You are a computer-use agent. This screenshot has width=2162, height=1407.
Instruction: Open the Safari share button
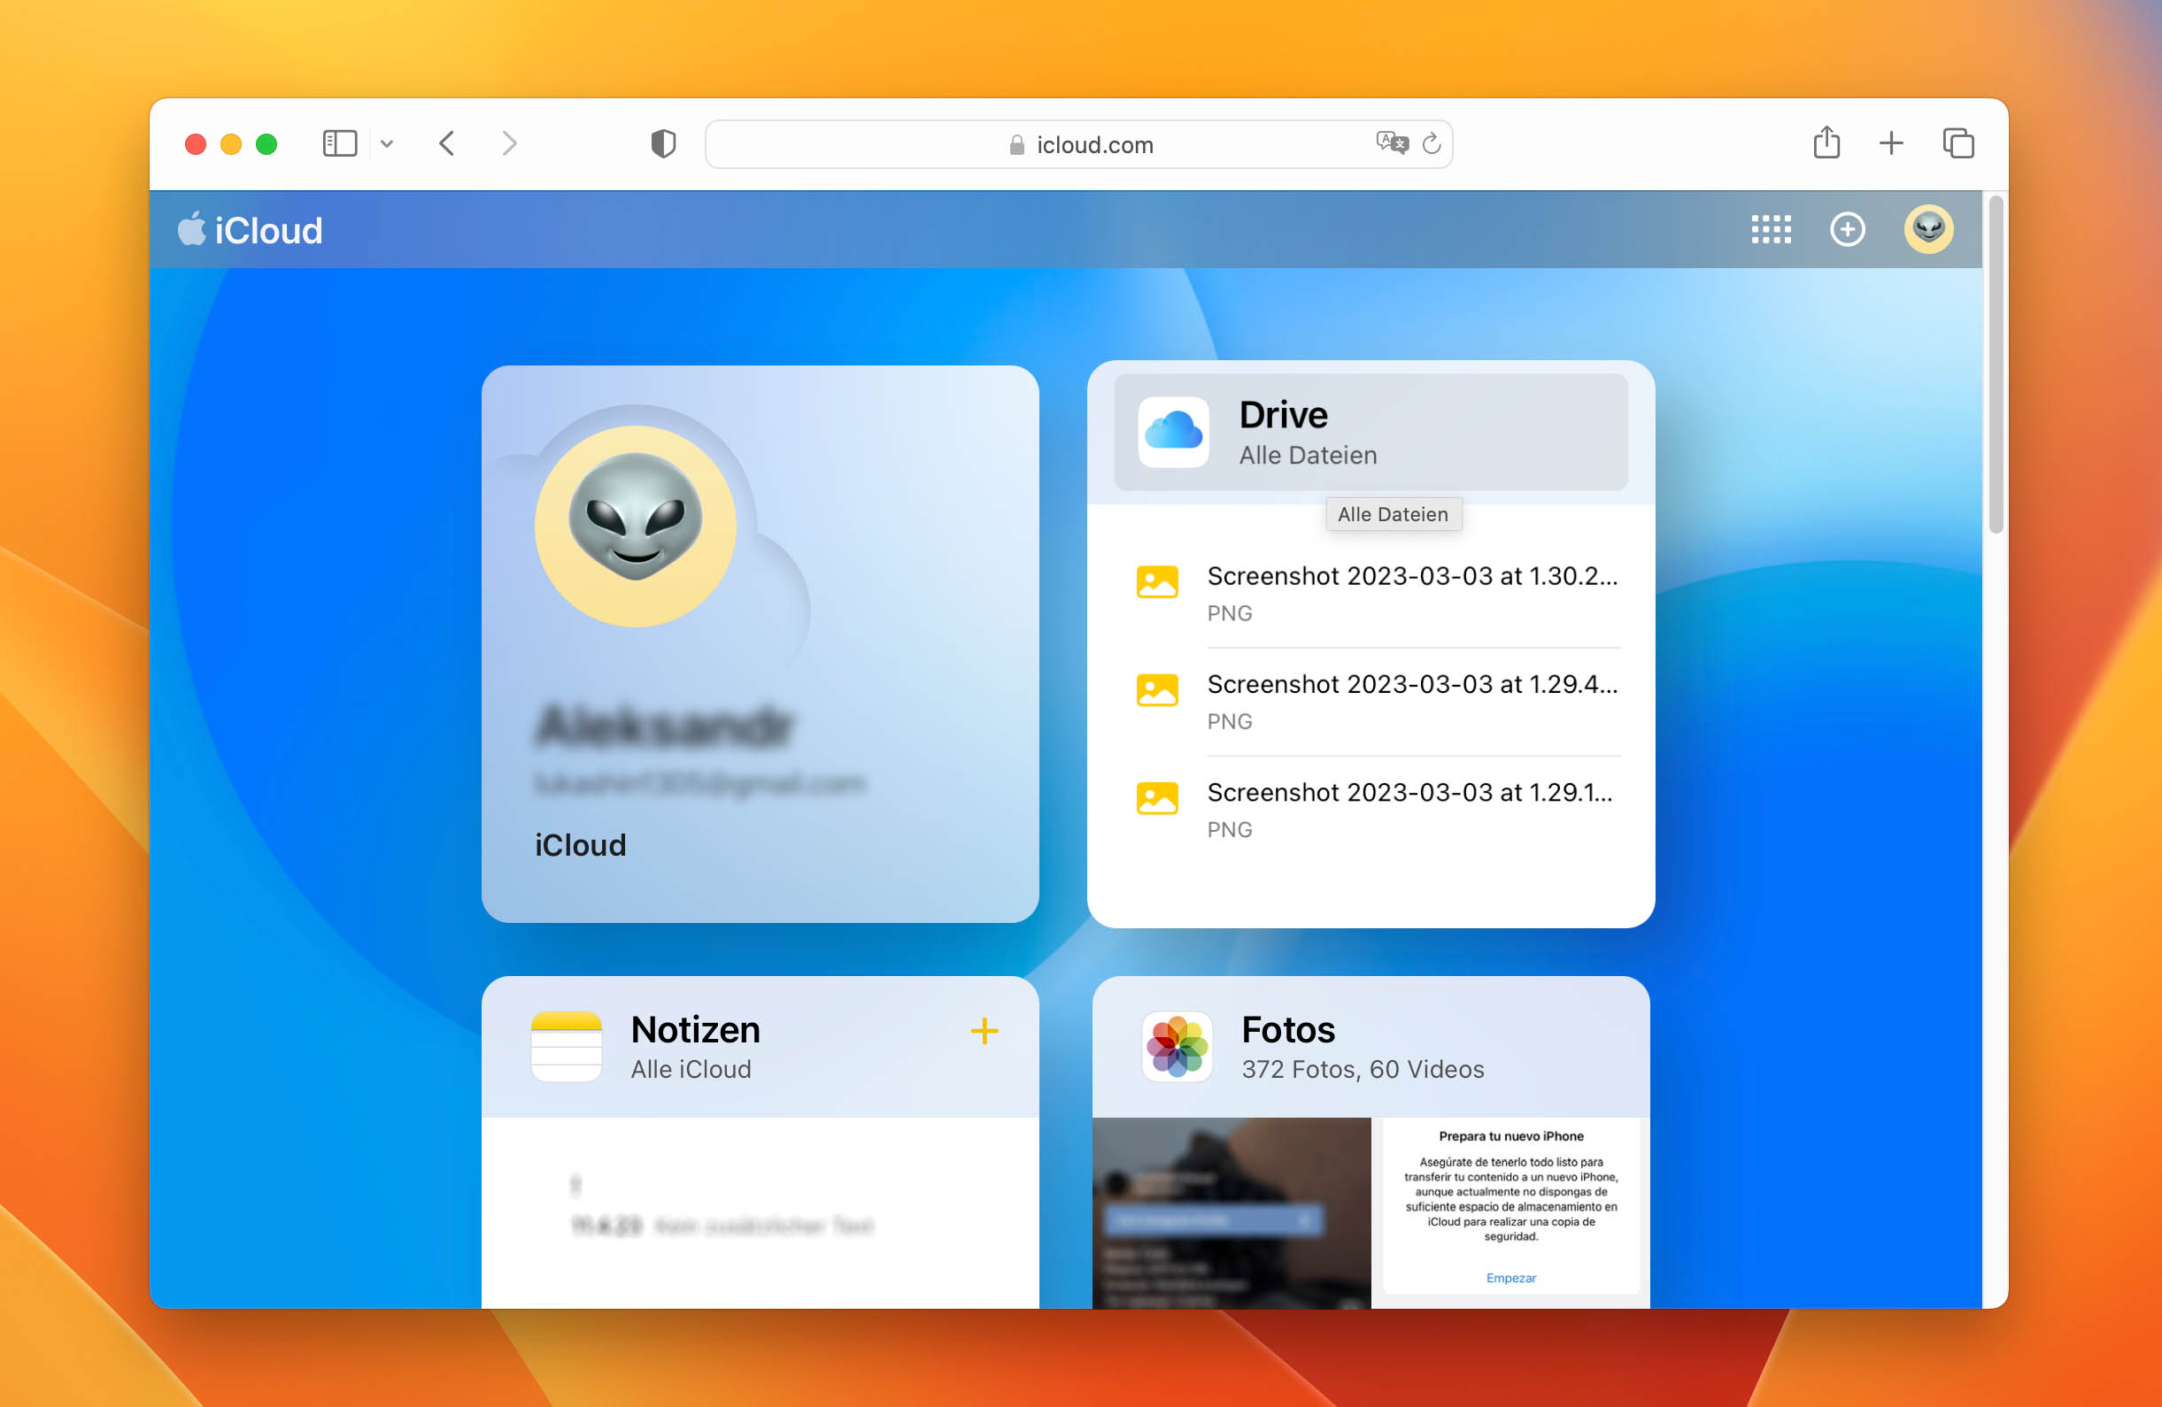point(1826,142)
